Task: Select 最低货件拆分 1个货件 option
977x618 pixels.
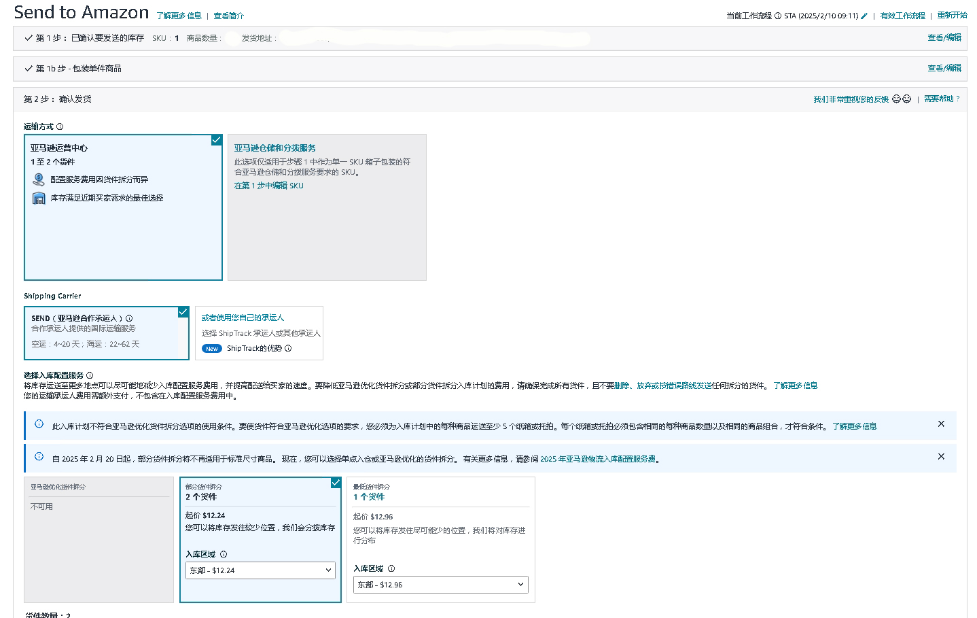Action: [x=441, y=540]
